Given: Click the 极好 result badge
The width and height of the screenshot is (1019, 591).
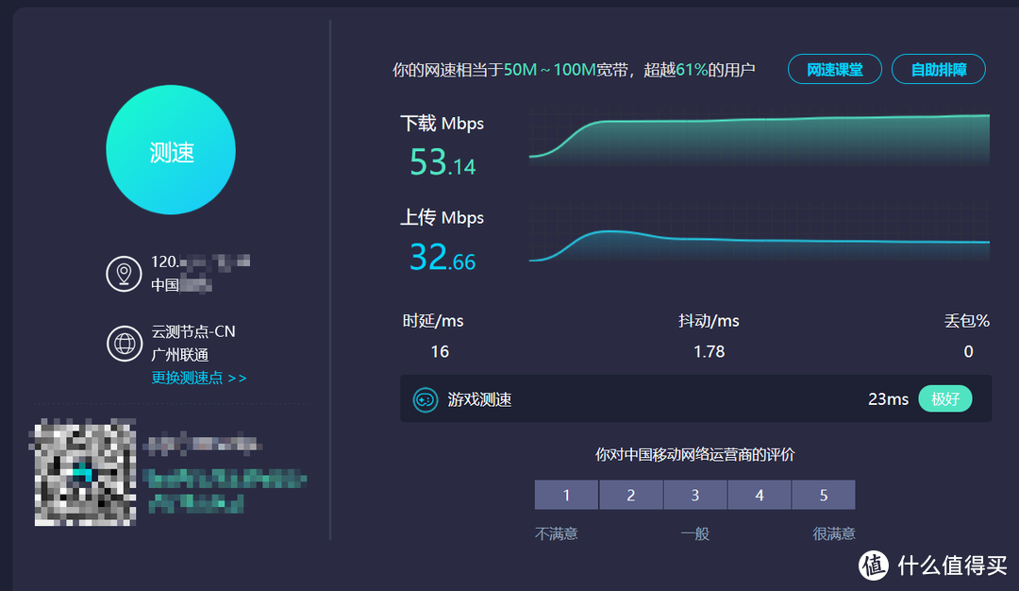Looking at the screenshot, I should (x=944, y=398).
